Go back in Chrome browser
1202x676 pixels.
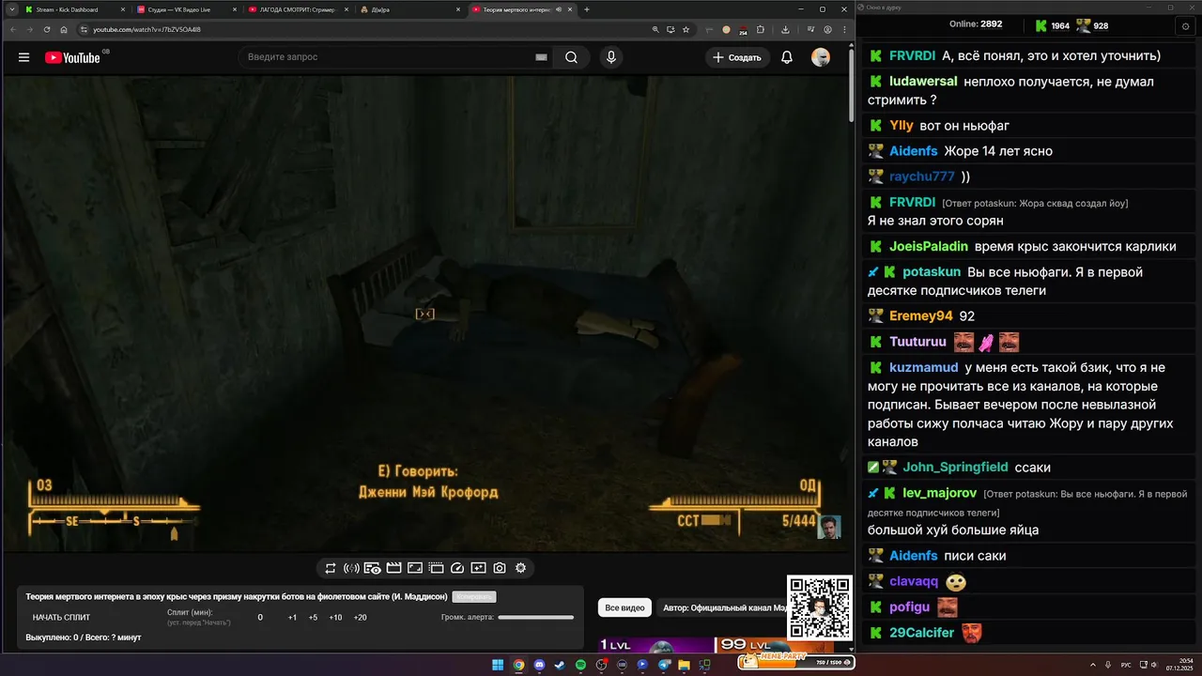tap(13, 29)
